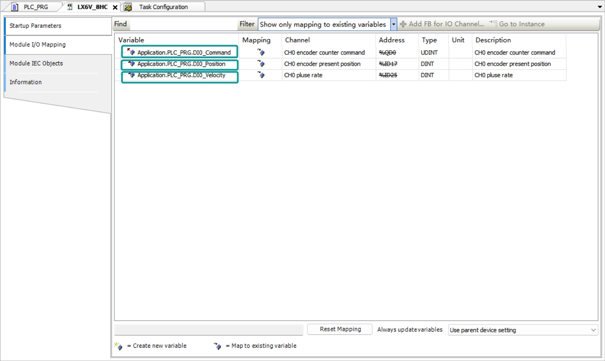Click the mapping icon for DI0_Position row
The height and width of the screenshot is (361, 605).
pos(261,64)
